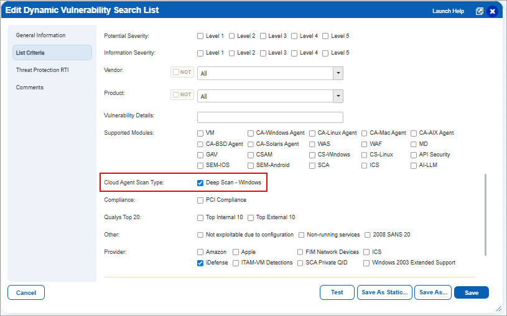Check the AI-LLM module
This screenshot has width=507, height=316.
414,166
